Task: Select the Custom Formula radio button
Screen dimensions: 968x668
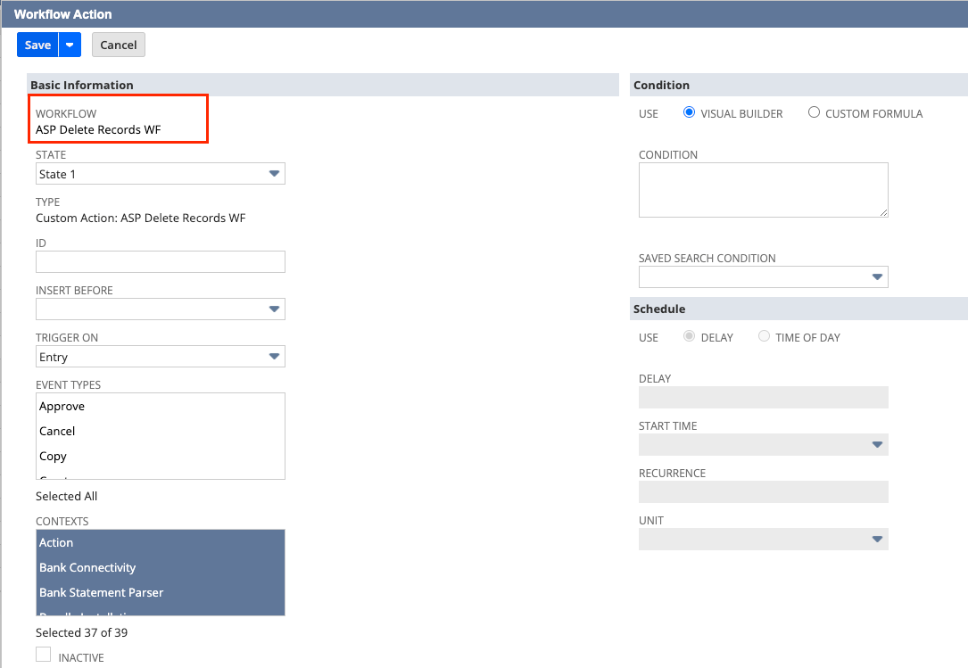Action: 813,112
